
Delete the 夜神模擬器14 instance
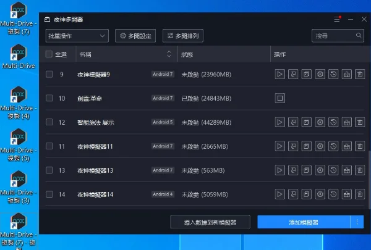pyautogui.click(x=360, y=194)
